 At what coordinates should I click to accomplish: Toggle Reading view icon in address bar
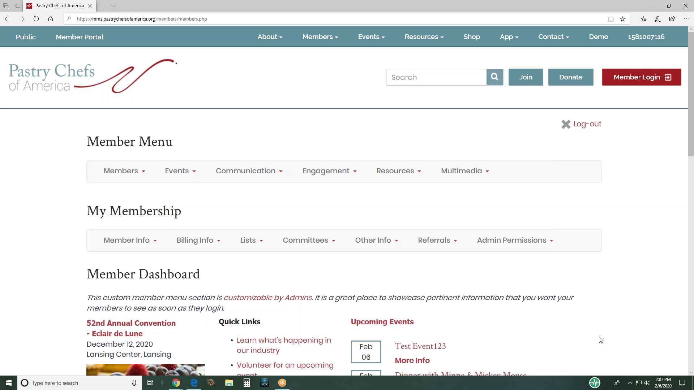(611, 19)
